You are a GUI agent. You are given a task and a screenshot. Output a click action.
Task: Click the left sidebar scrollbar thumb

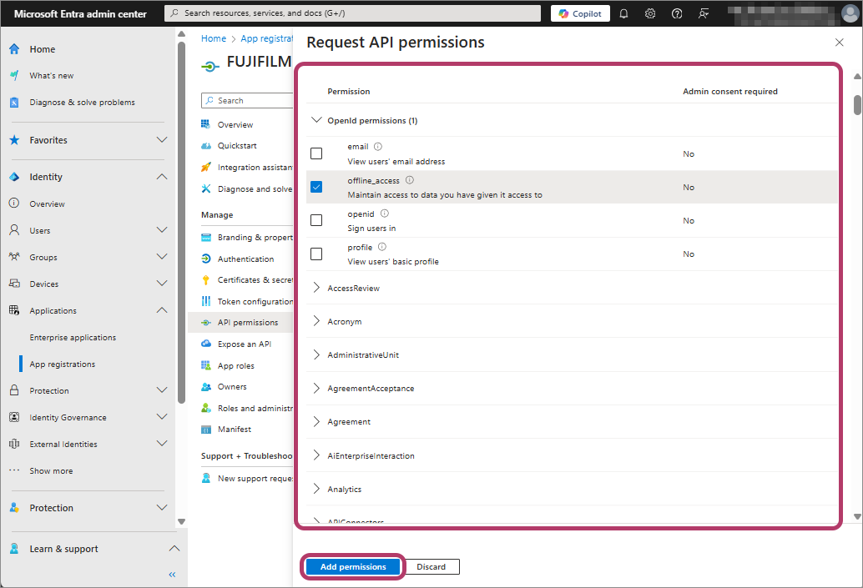182,223
